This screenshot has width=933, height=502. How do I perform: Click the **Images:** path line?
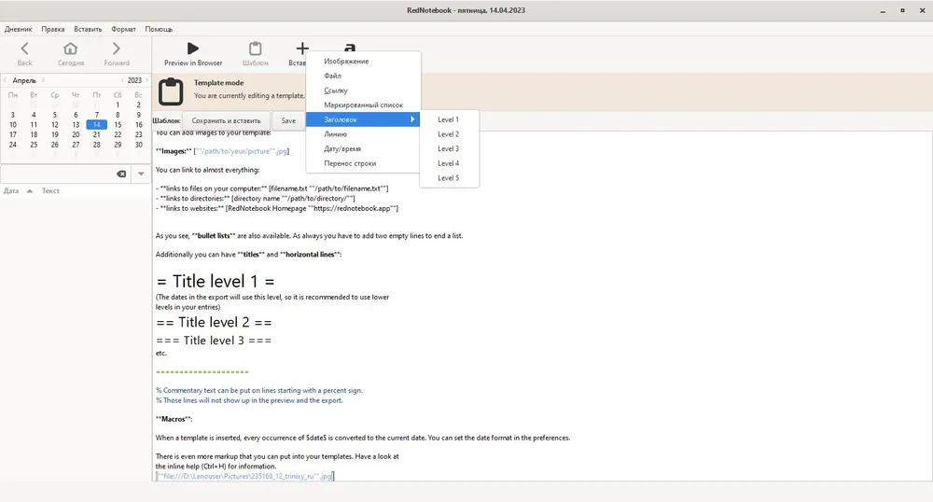223,151
